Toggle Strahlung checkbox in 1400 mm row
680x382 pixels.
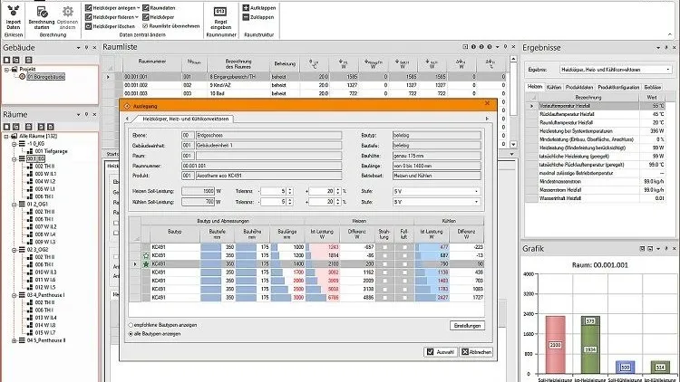click(x=384, y=263)
